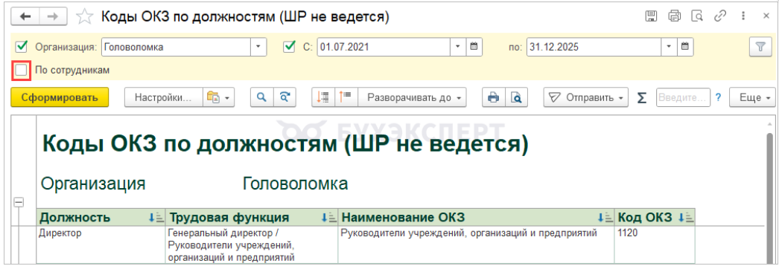The image size is (779, 269).
Task: Select the Директор cell
Action: [101, 244]
